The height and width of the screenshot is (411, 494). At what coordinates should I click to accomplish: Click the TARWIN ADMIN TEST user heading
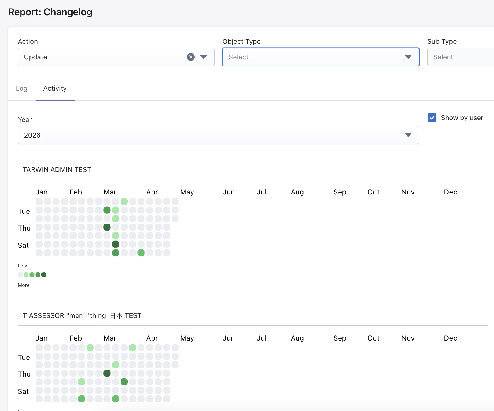[x=57, y=170]
